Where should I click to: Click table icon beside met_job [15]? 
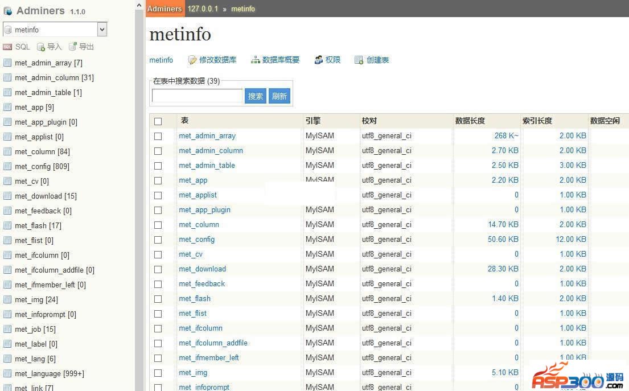pyautogui.click(x=7, y=329)
